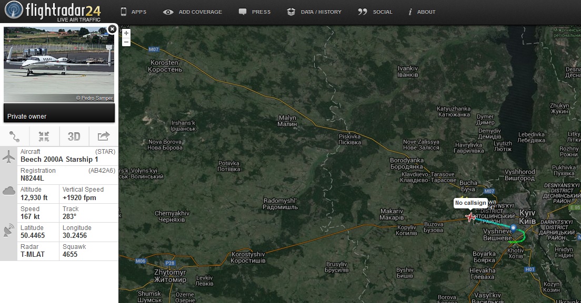The height and width of the screenshot is (303, 581).
Task: Zoom in on the map
Action: [126, 34]
